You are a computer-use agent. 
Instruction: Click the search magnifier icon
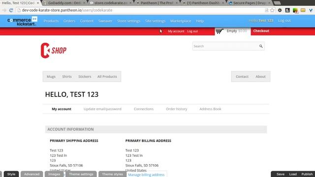[x=261, y=46]
